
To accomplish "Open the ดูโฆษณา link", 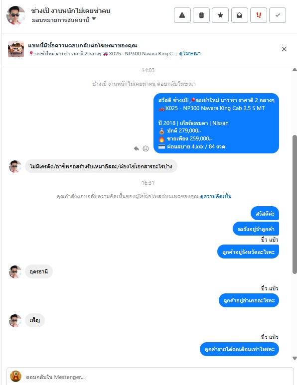I will click(x=190, y=53).
